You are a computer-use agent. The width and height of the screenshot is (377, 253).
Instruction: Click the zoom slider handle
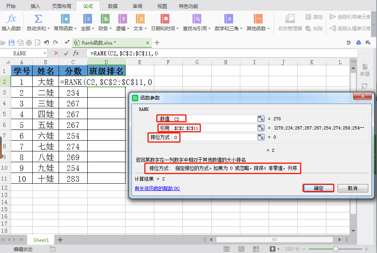[x=336, y=249]
